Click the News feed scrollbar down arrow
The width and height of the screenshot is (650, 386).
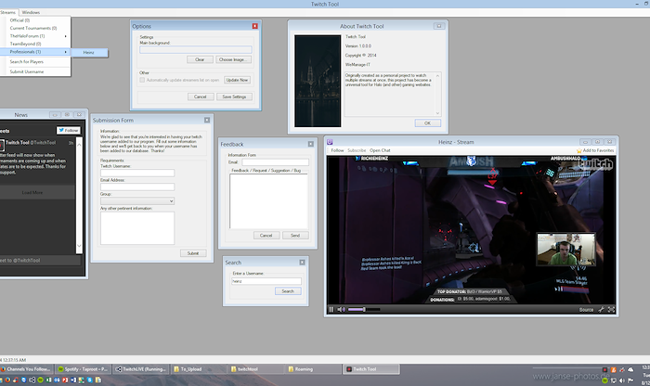[x=79, y=246]
